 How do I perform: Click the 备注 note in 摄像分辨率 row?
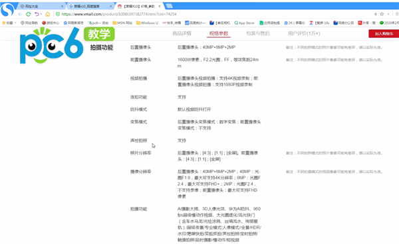pyautogui.click(x=334, y=172)
